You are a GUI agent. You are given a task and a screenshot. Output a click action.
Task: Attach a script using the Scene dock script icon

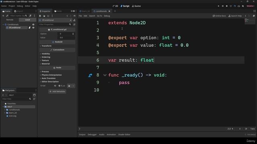pos(31,16)
